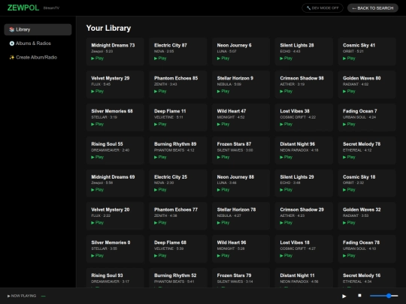
Task: Click the bottom bar play icon
Action: click(344, 296)
